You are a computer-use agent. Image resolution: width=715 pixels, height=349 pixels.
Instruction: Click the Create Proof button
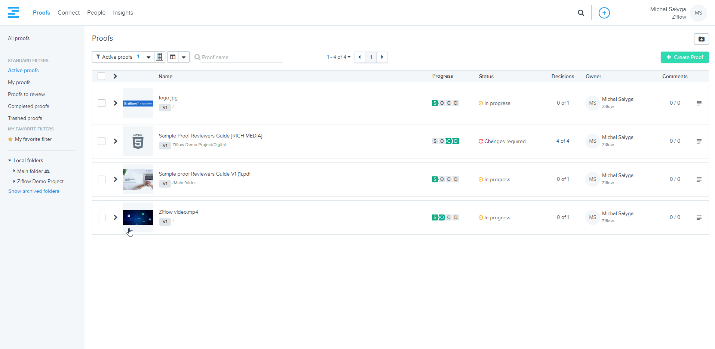(x=684, y=57)
